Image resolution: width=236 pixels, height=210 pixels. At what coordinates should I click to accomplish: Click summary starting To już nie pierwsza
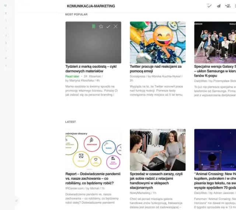215,91
